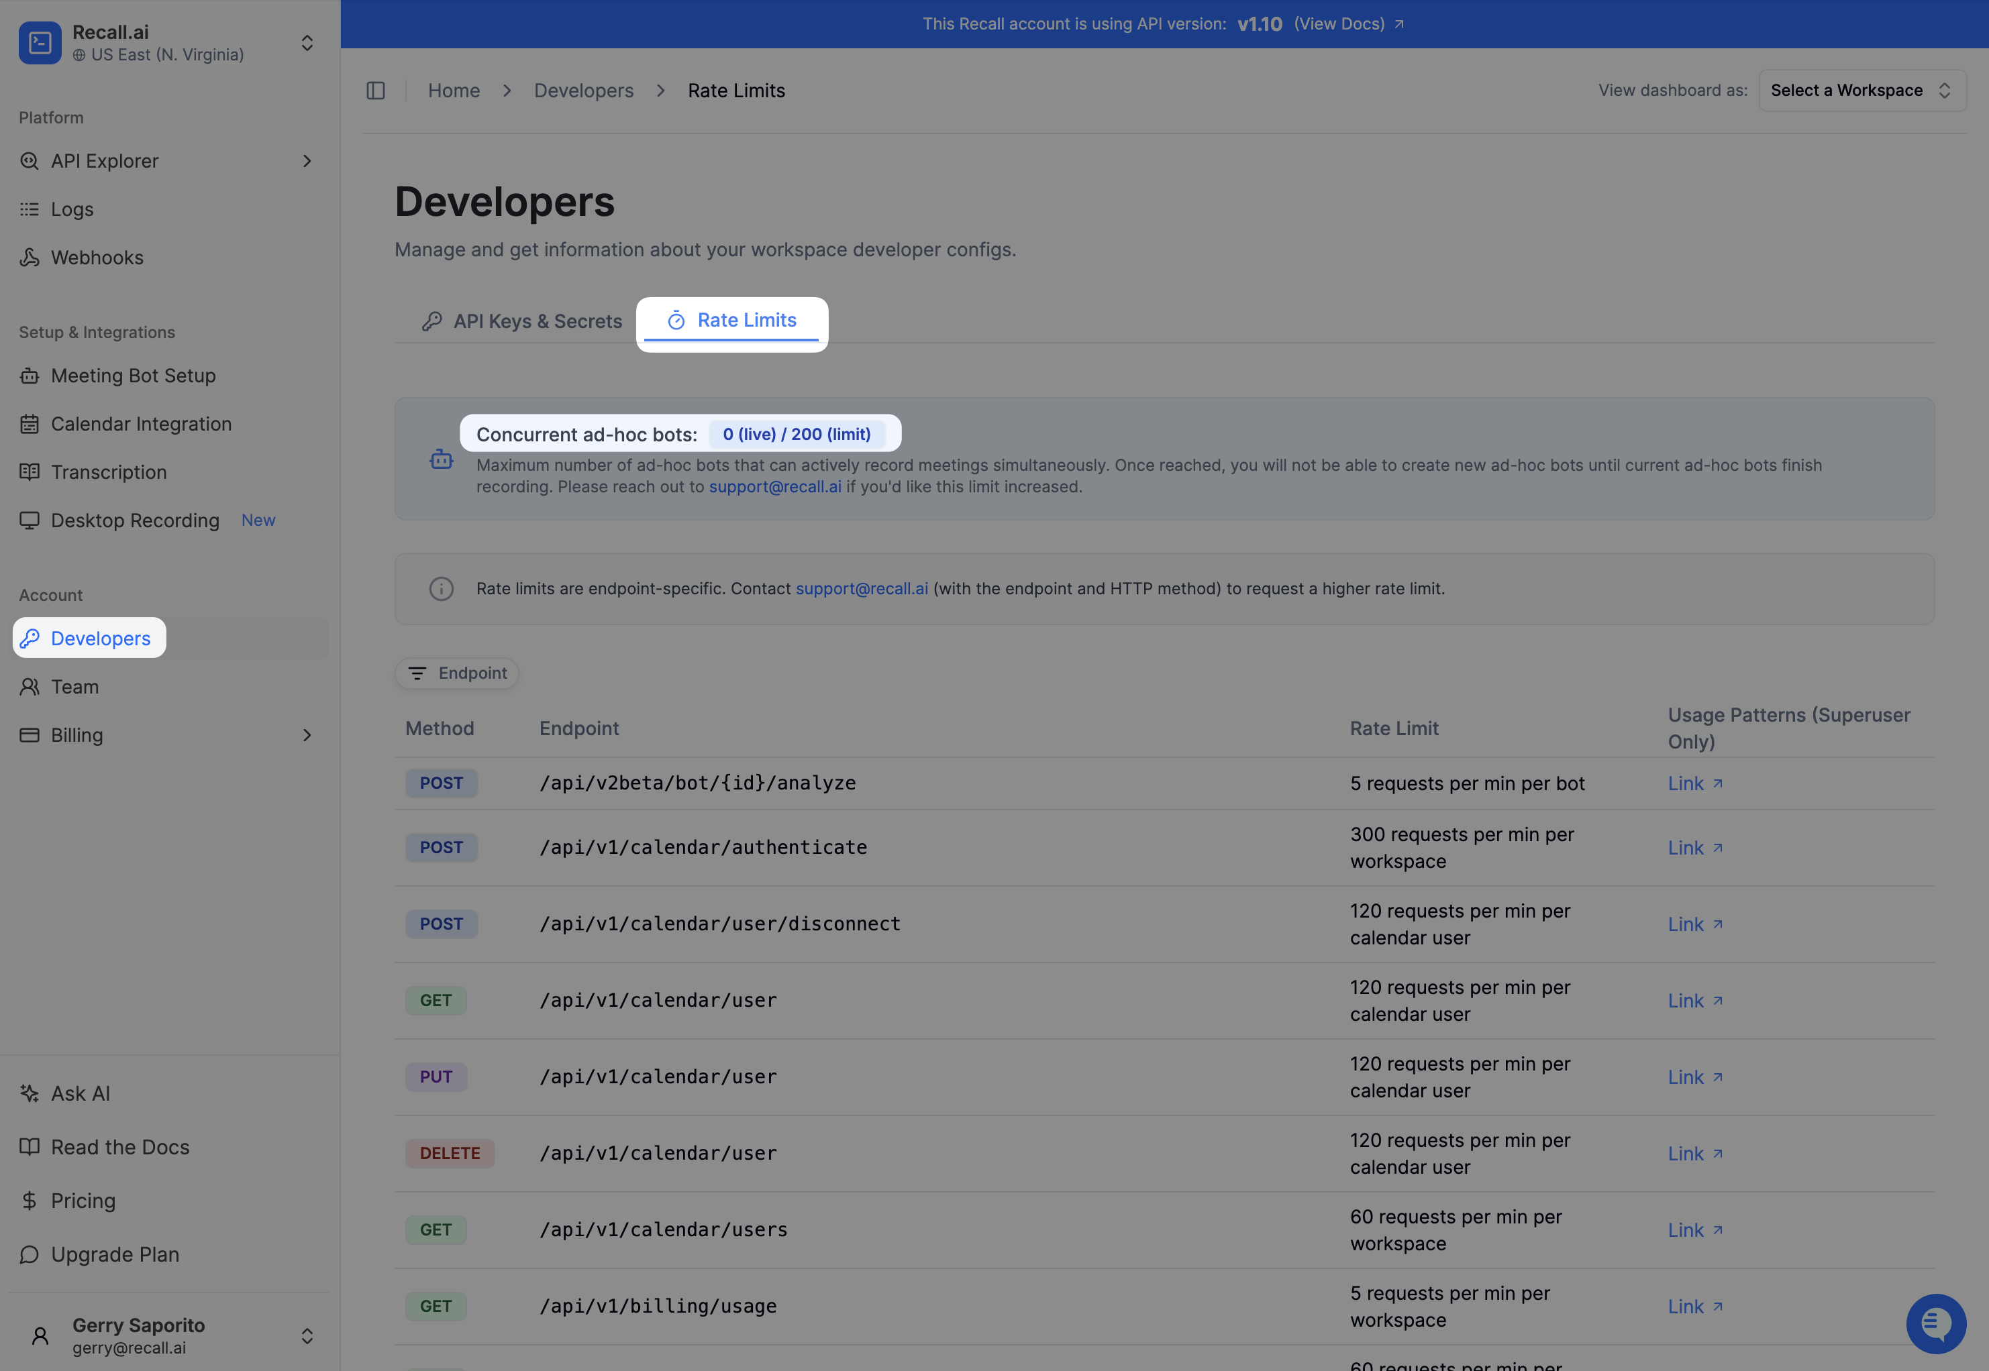Toggle the sidebar collapse icon

pyautogui.click(x=376, y=90)
